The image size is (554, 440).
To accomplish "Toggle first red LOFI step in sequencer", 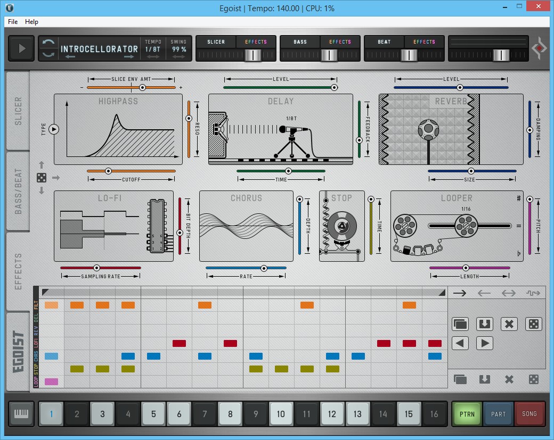I will tap(179, 343).
